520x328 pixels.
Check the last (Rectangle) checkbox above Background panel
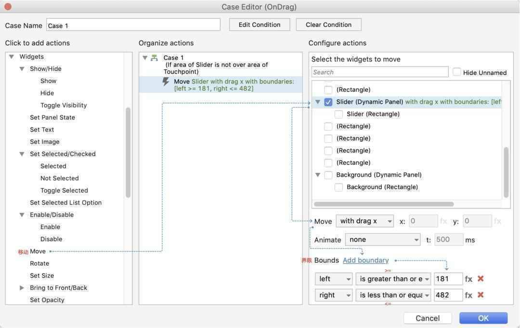click(x=328, y=163)
